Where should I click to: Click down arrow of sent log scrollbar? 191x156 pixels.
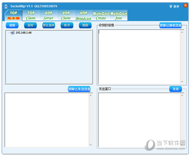[x=91, y=145]
